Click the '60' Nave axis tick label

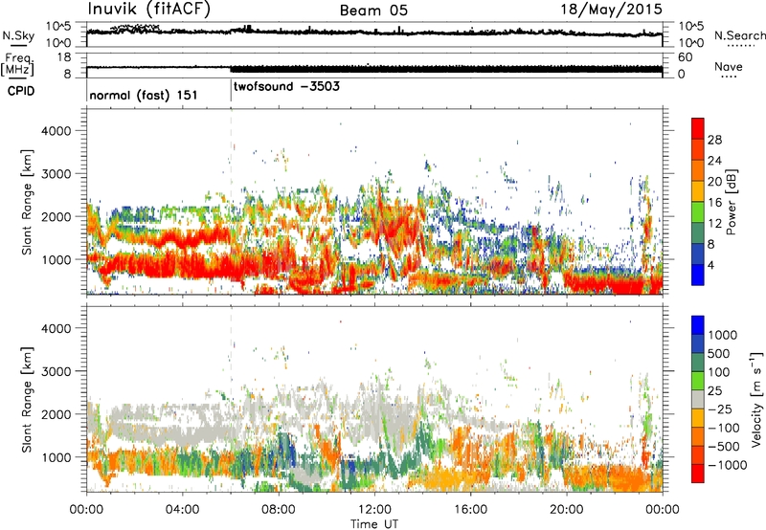[x=685, y=57]
